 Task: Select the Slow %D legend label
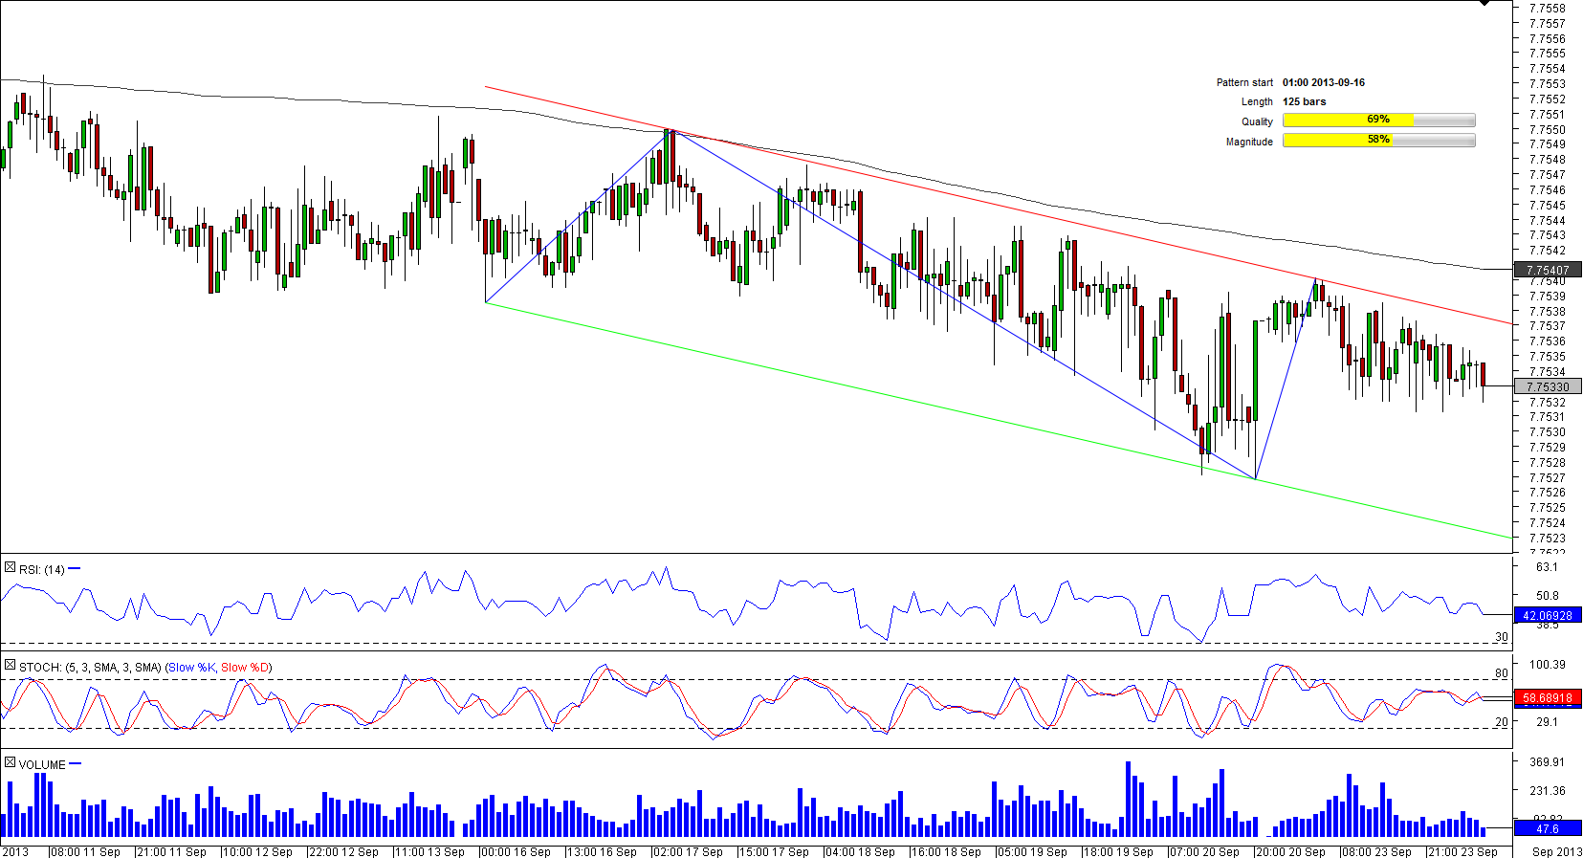click(245, 668)
